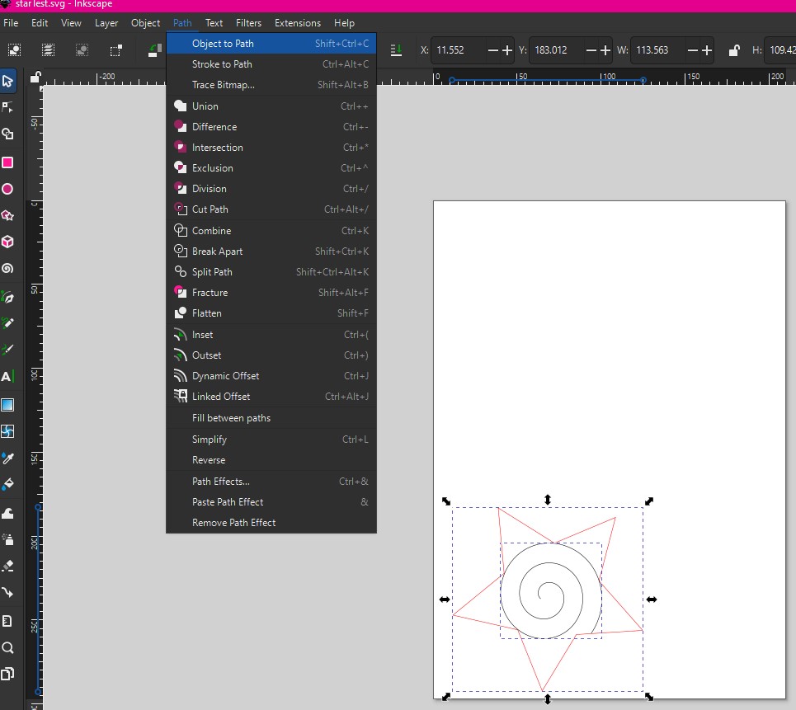The height and width of the screenshot is (710, 796).
Task: Select the Spiral tool
Action: pos(10,268)
